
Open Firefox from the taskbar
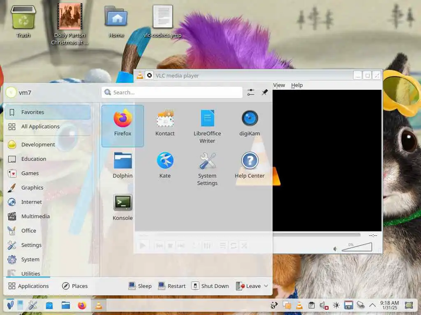[82, 305]
